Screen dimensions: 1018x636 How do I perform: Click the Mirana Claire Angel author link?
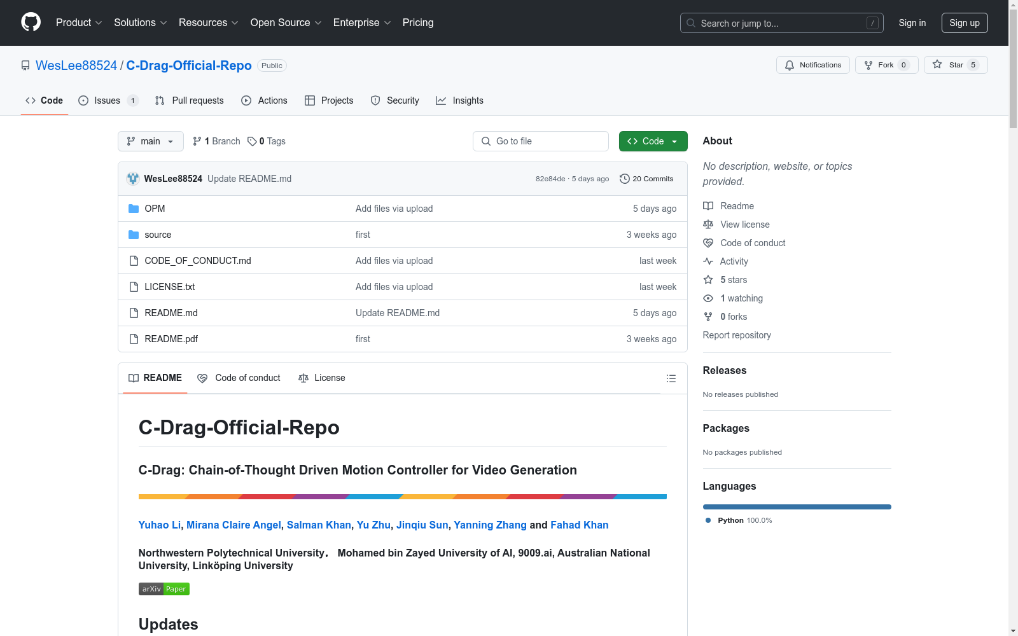pos(234,525)
